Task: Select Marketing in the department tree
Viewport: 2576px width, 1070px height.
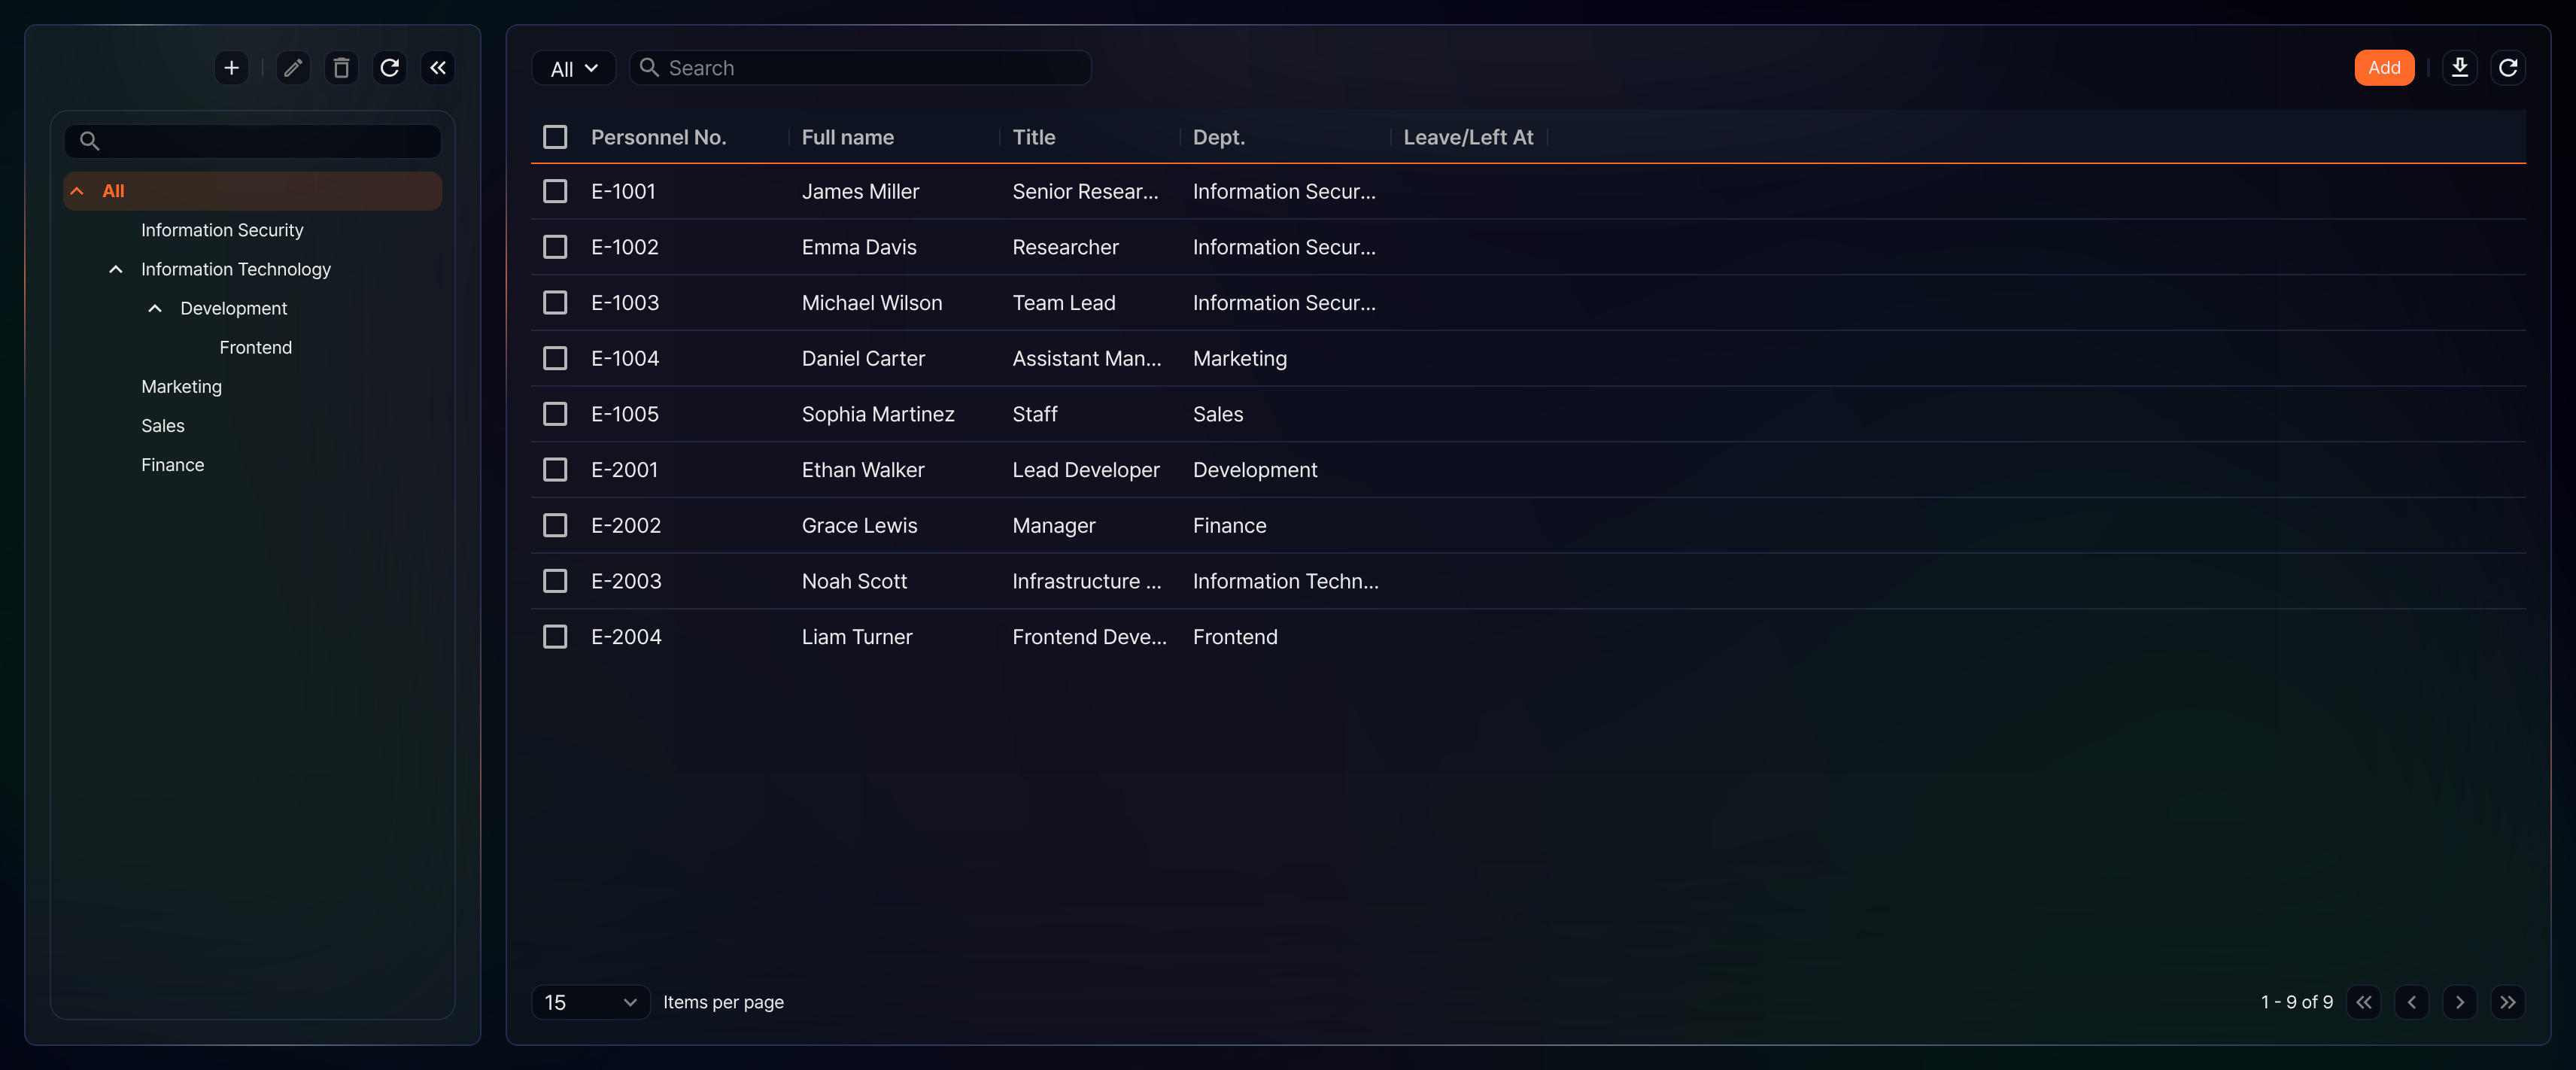Action: click(181, 386)
